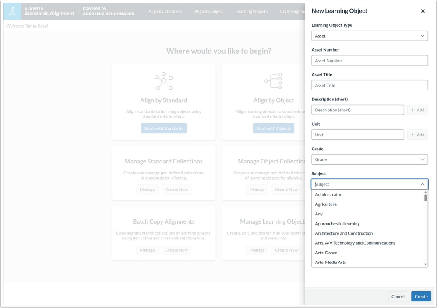Click Manage under Batch Copy Alignments
Viewport: 437px width, 308px height.
[147, 249]
